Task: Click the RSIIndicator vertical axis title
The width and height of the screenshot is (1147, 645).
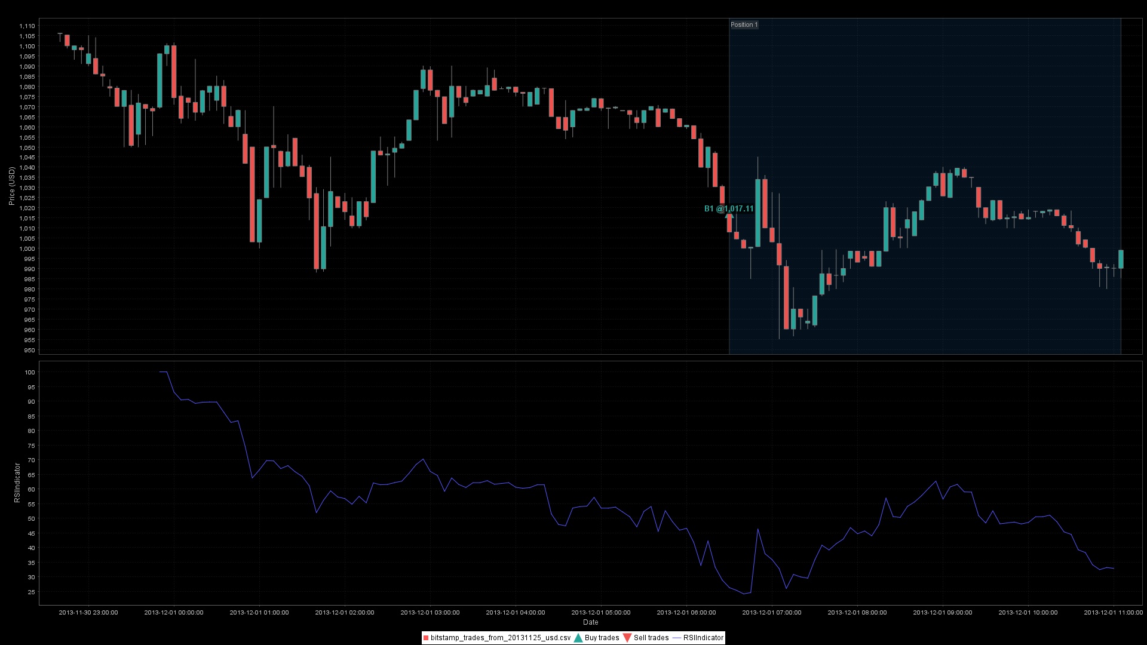Action: pos(17,483)
